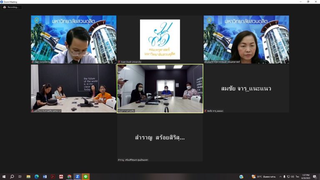The image size is (320, 180).
Task: Select the Suan Dusit University logo tile
Action: (x=160, y=40)
